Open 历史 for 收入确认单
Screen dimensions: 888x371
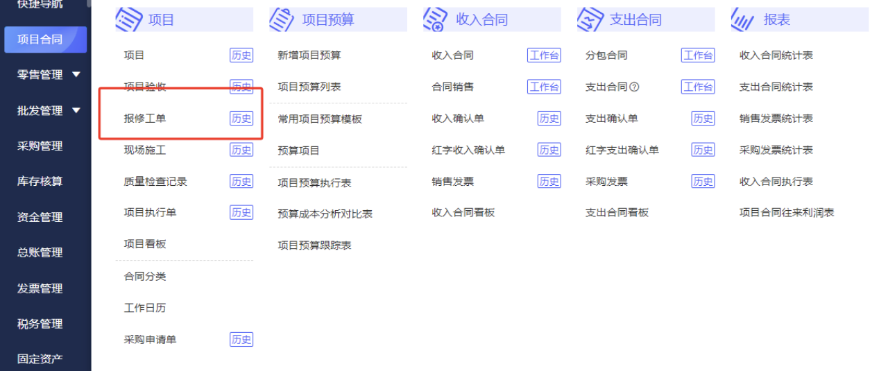click(x=549, y=119)
